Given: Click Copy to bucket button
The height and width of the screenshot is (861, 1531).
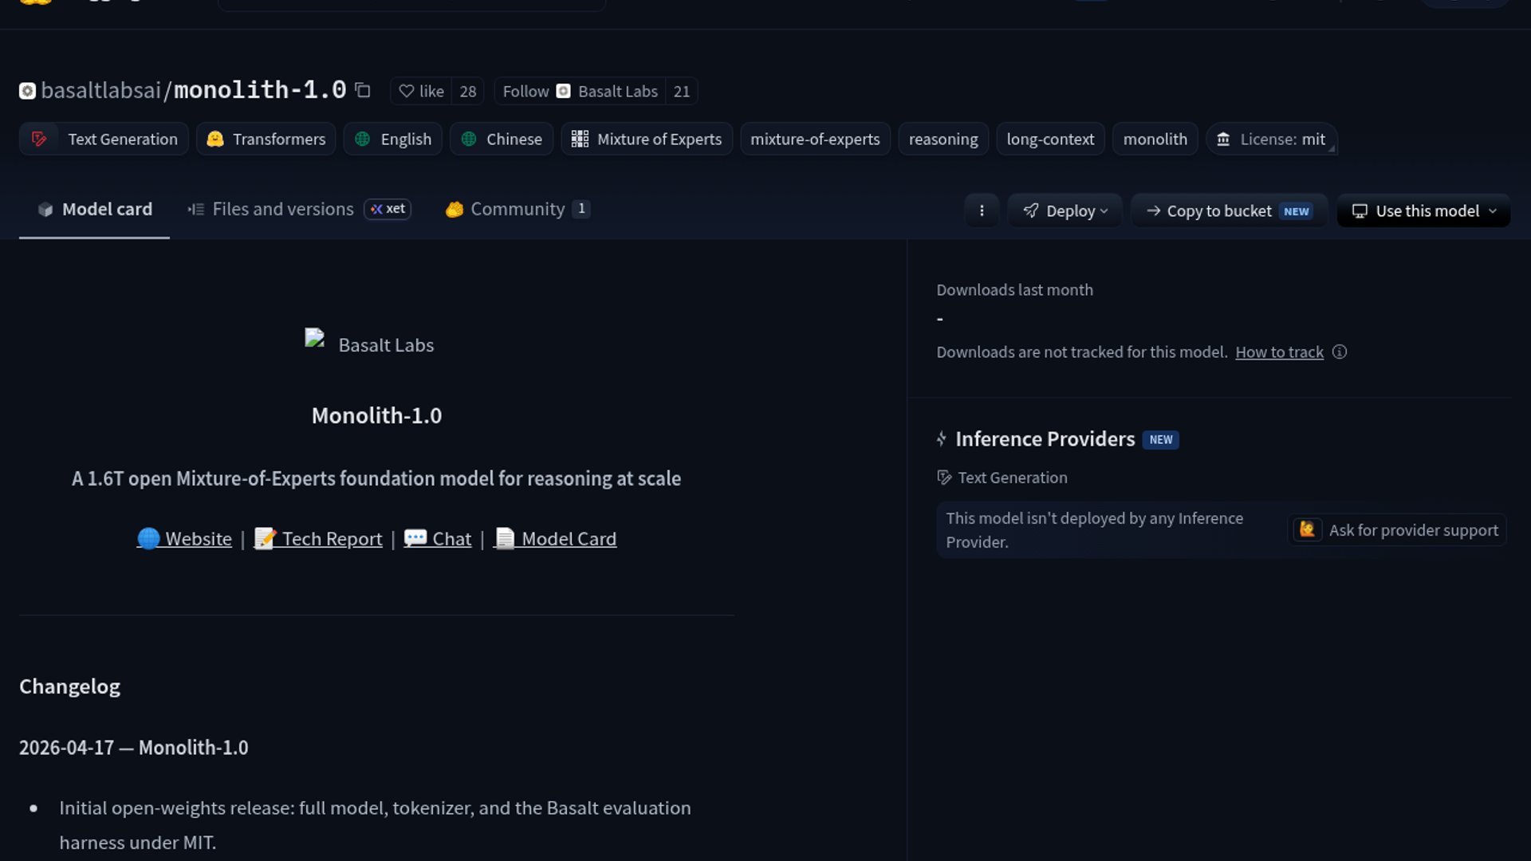Looking at the screenshot, I should click(x=1229, y=210).
